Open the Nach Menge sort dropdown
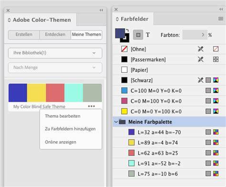This screenshot has width=226, height=187. [55, 68]
